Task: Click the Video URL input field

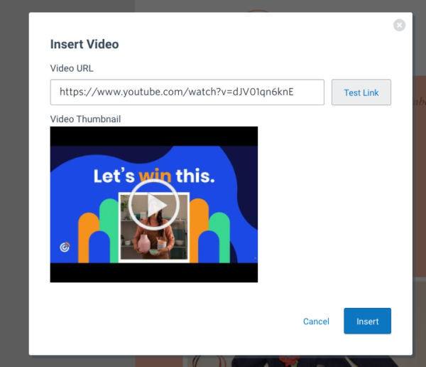Action: 187,92
